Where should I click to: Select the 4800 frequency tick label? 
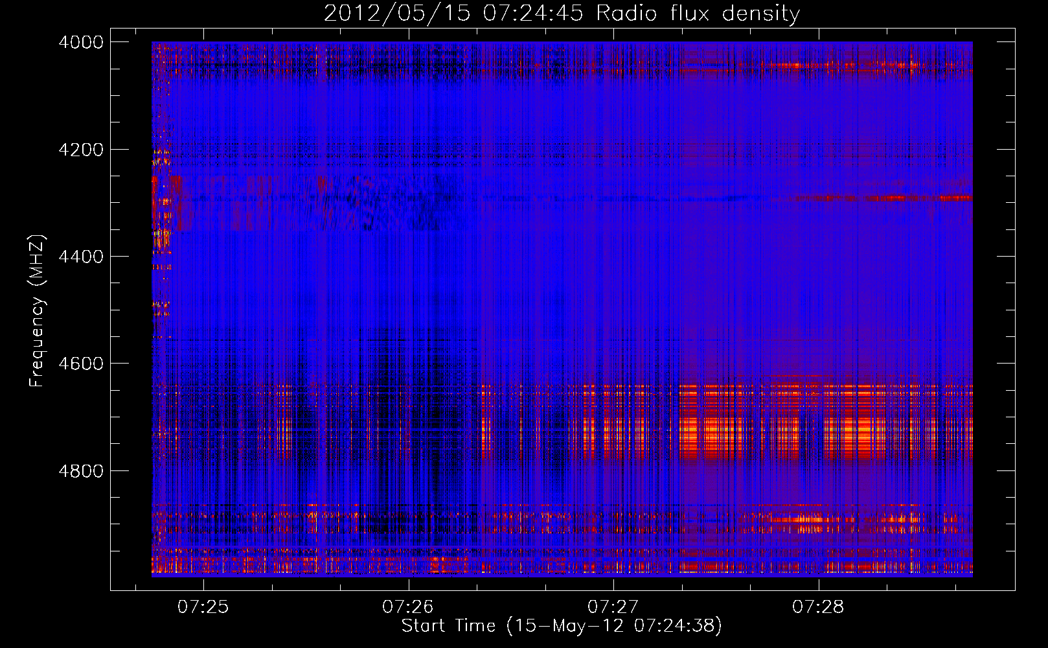point(81,470)
